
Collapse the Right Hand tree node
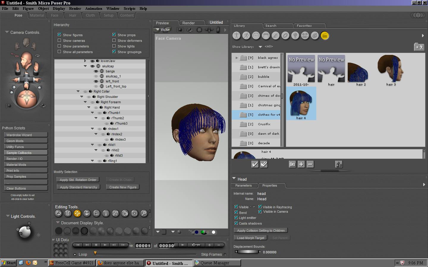click(89, 107)
